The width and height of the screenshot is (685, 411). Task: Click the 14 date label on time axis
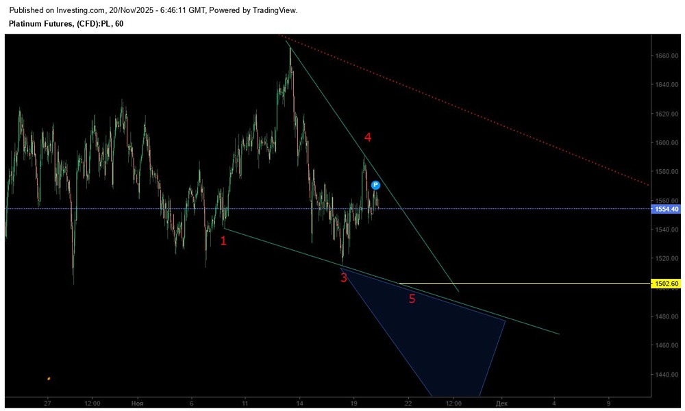pos(299,403)
